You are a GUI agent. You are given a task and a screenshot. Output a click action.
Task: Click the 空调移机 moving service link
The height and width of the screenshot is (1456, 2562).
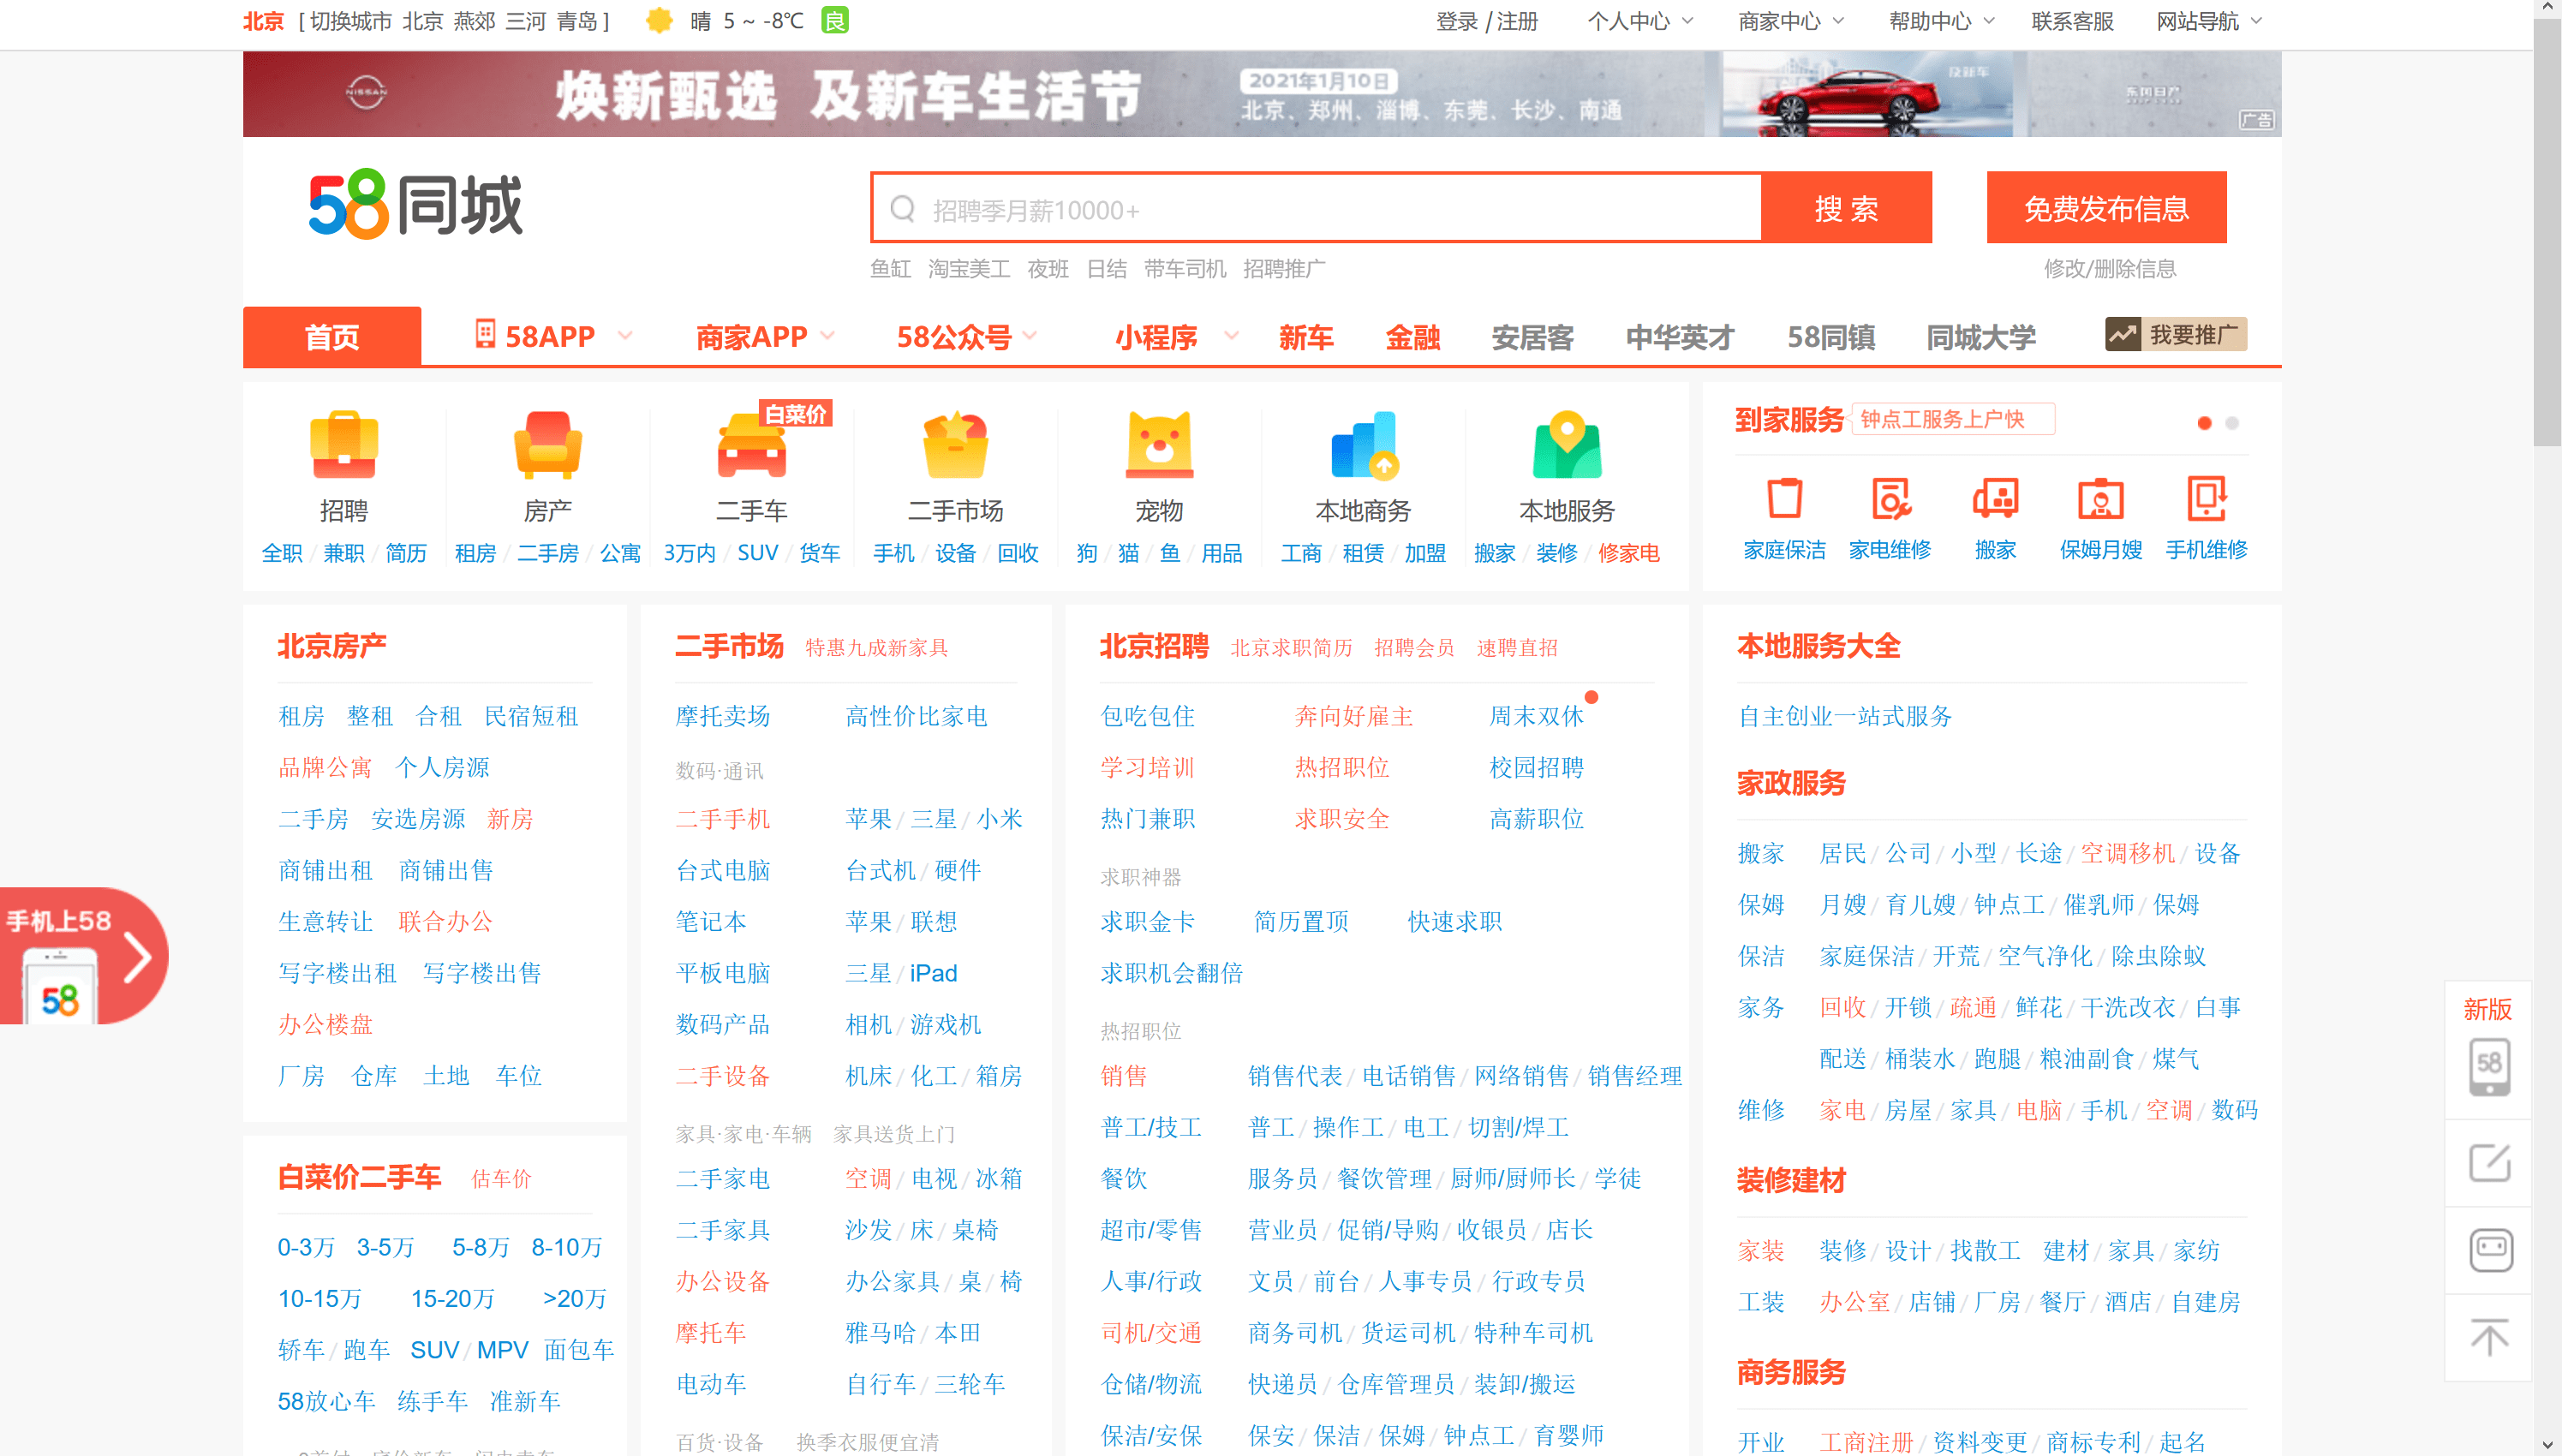pos(2127,853)
